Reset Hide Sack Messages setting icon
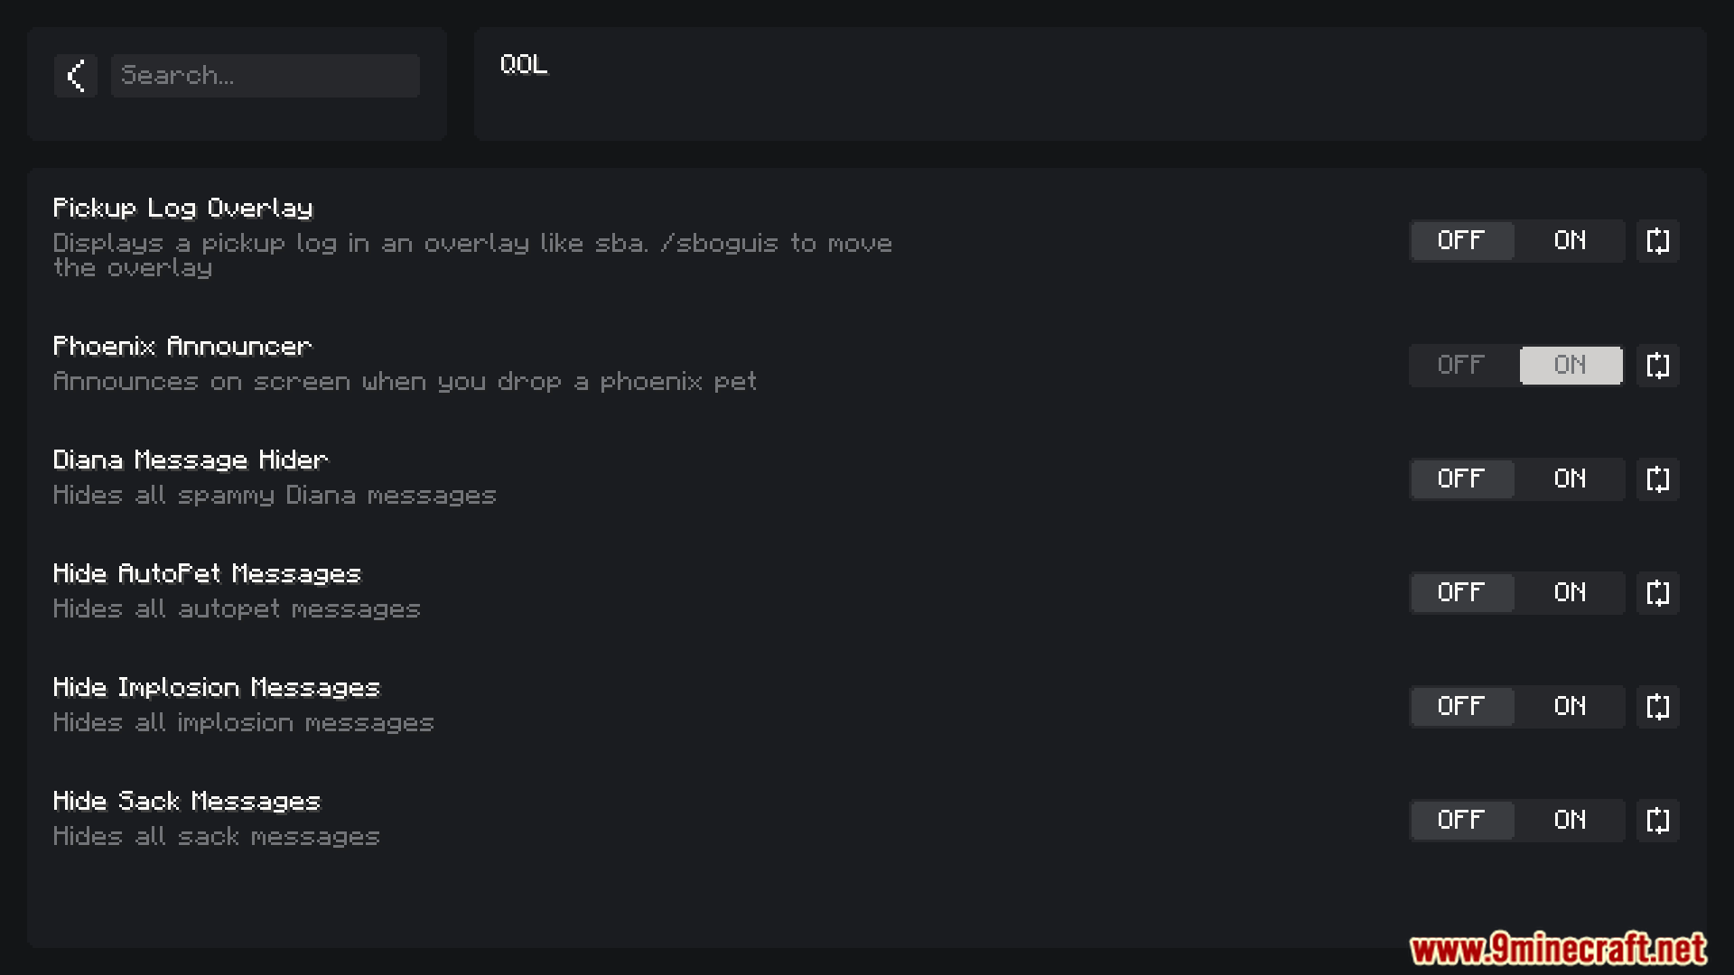Image resolution: width=1734 pixels, height=975 pixels. tap(1657, 821)
